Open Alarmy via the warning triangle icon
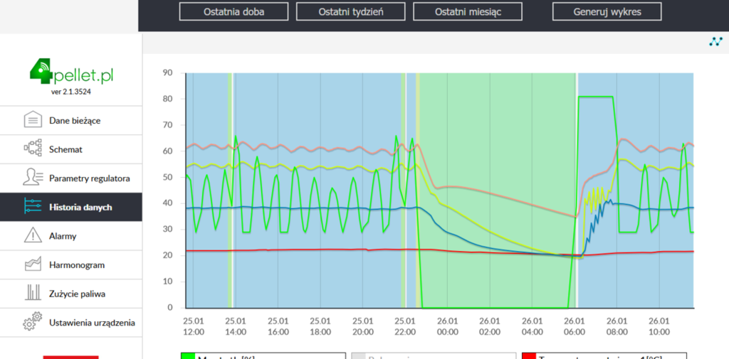The image size is (729, 359). pos(33,236)
